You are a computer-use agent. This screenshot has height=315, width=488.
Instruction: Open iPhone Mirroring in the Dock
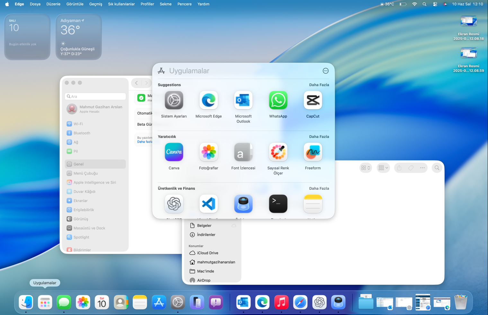tap(197, 302)
